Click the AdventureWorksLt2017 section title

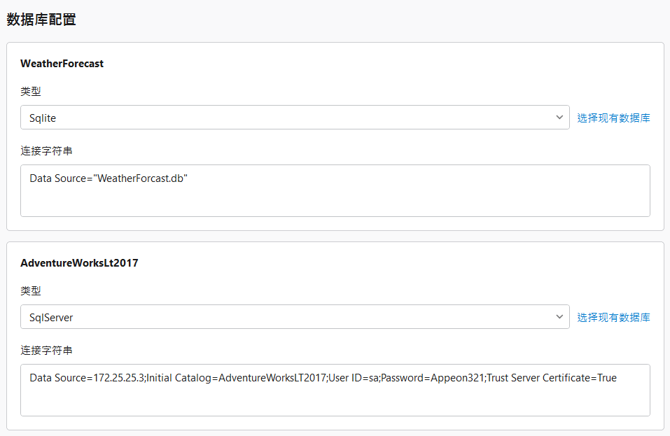[79, 263]
